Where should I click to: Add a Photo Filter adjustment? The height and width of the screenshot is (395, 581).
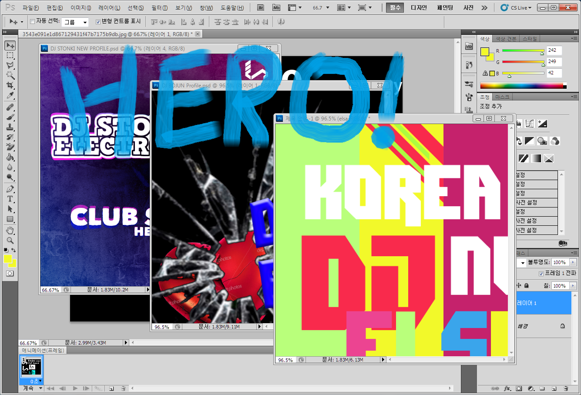(542, 141)
